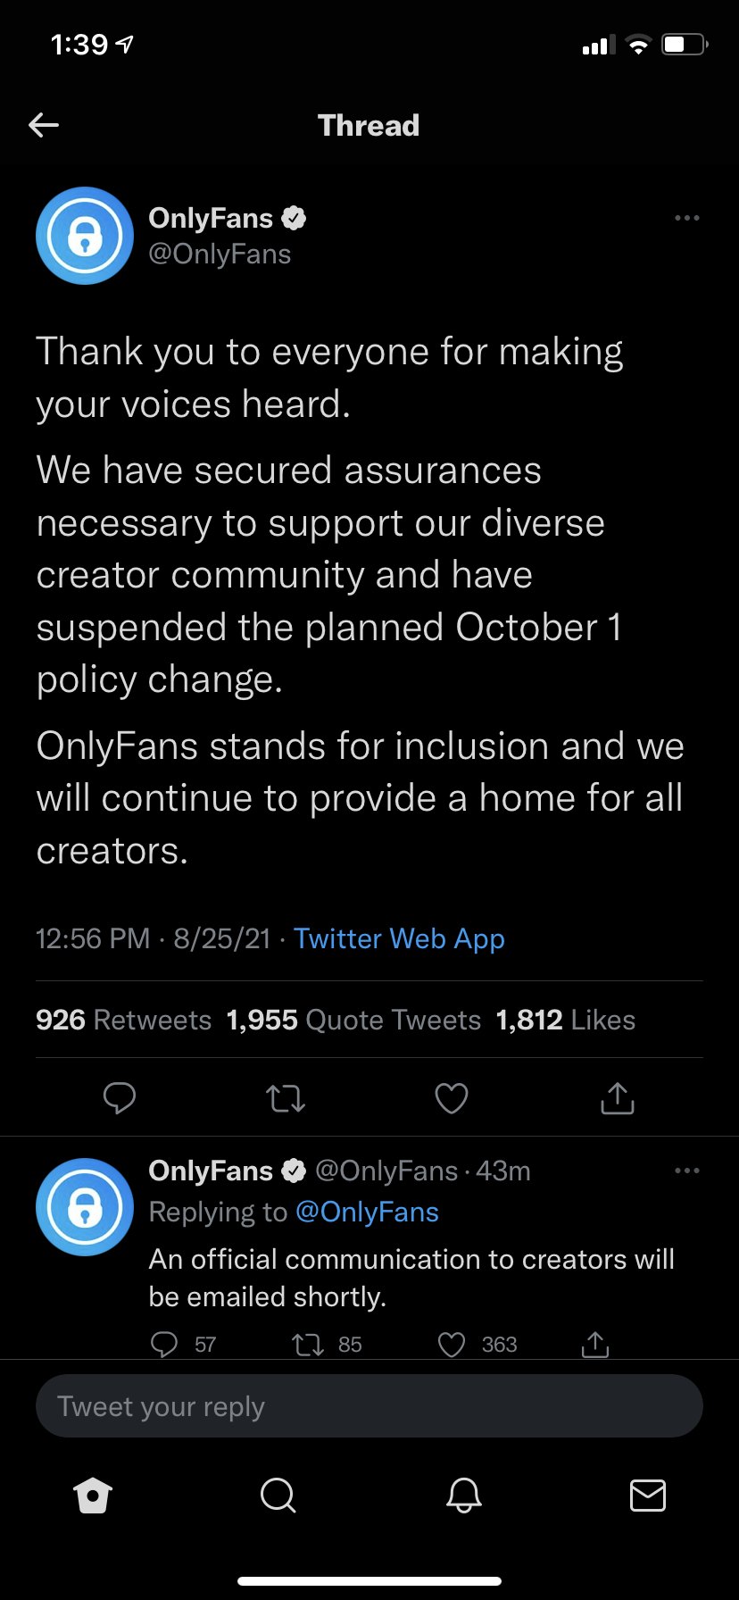Tap the back arrow in Thread header
The image size is (739, 1600).
tap(44, 125)
